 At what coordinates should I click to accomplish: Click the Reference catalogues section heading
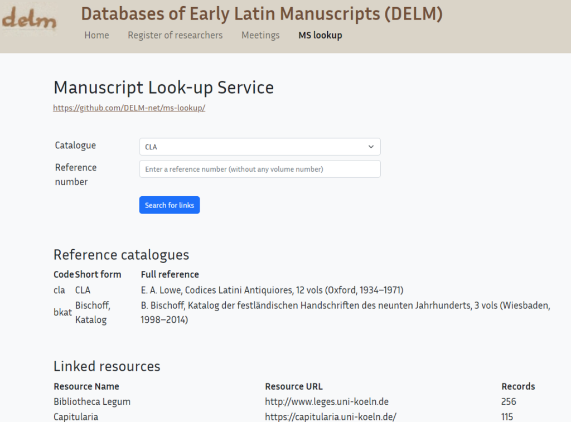(x=121, y=254)
